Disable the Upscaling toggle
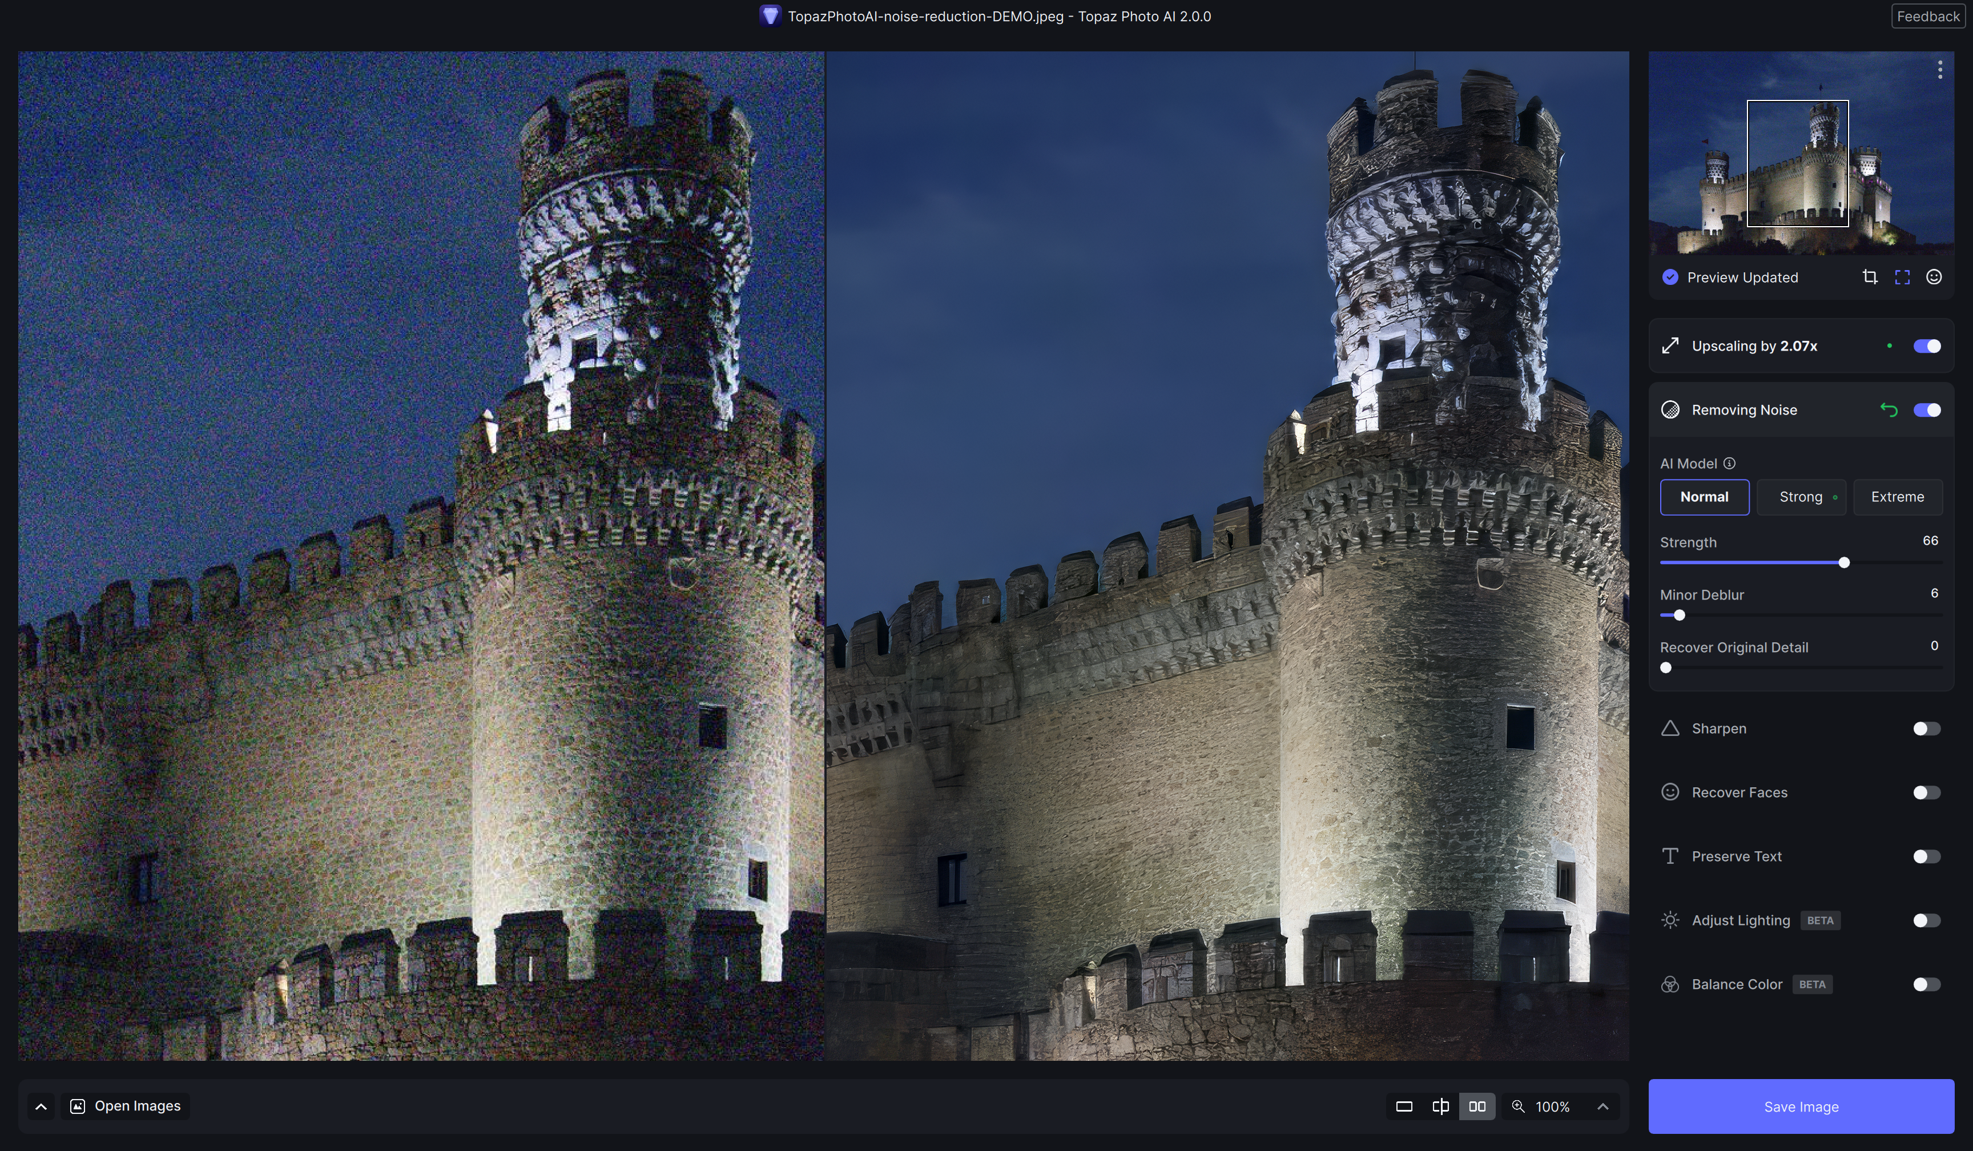Viewport: 1973px width, 1151px height. tap(1926, 346)
